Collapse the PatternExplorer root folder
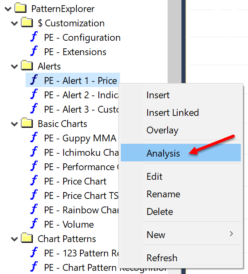 click(x=7, y=9)
